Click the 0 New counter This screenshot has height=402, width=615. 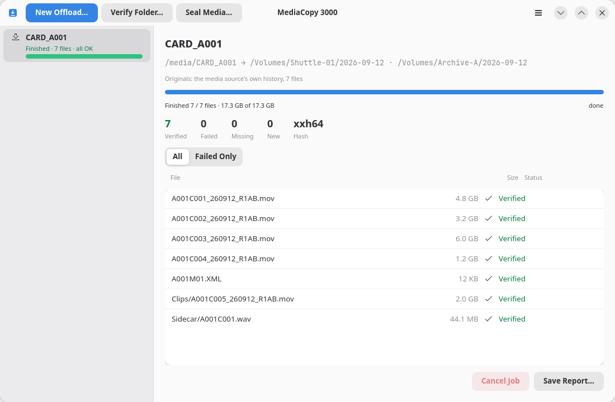(x=273, y=129)
